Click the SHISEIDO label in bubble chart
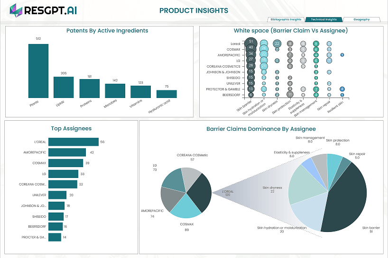Image resolution: width=388 pixels, height=258 pixels. (233, 78)
